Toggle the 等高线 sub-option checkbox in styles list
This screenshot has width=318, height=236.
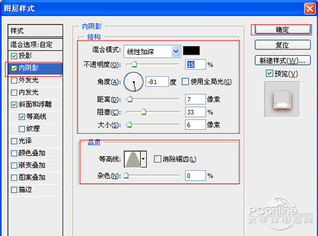22,117
